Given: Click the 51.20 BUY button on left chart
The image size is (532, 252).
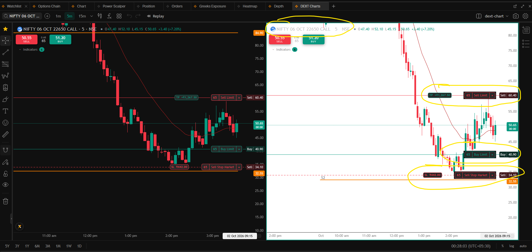Looking at the screenshot, I should tap(60, 39).
